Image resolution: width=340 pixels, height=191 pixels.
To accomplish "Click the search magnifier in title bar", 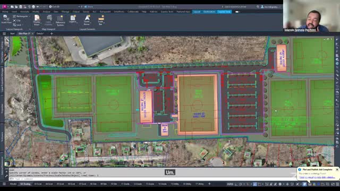I will [x=258, y=7].
